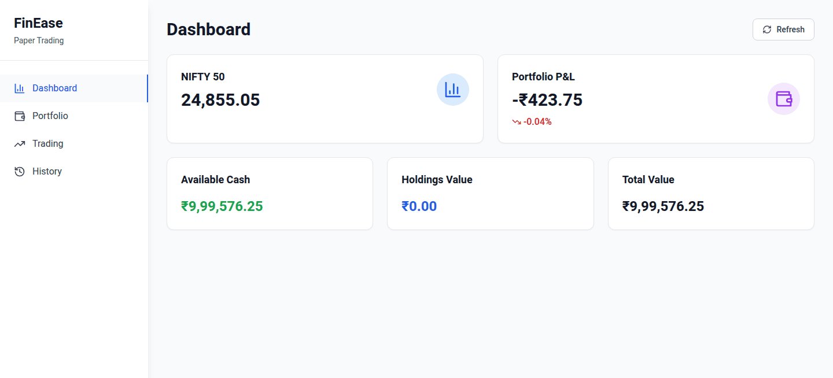Click the Dashboard bar chart sidebar icon
Image resolution: width=833 pixels, height=378 pixels.
point(20,88)
